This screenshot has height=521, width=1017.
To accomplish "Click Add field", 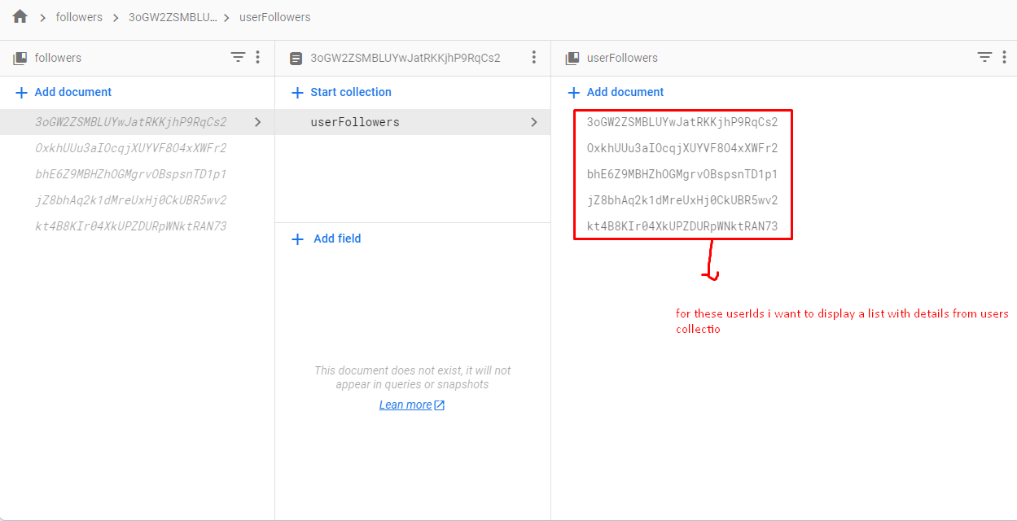I will coord(327,239).
